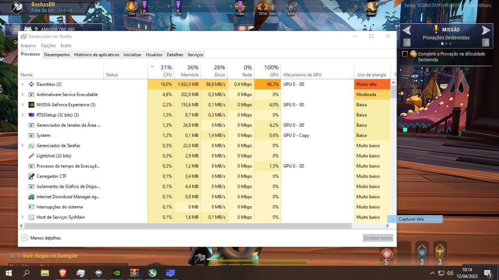Open the notification center icon
This screenshot has width=499, height=280.
pyautogui.click(x=488, y=273)
